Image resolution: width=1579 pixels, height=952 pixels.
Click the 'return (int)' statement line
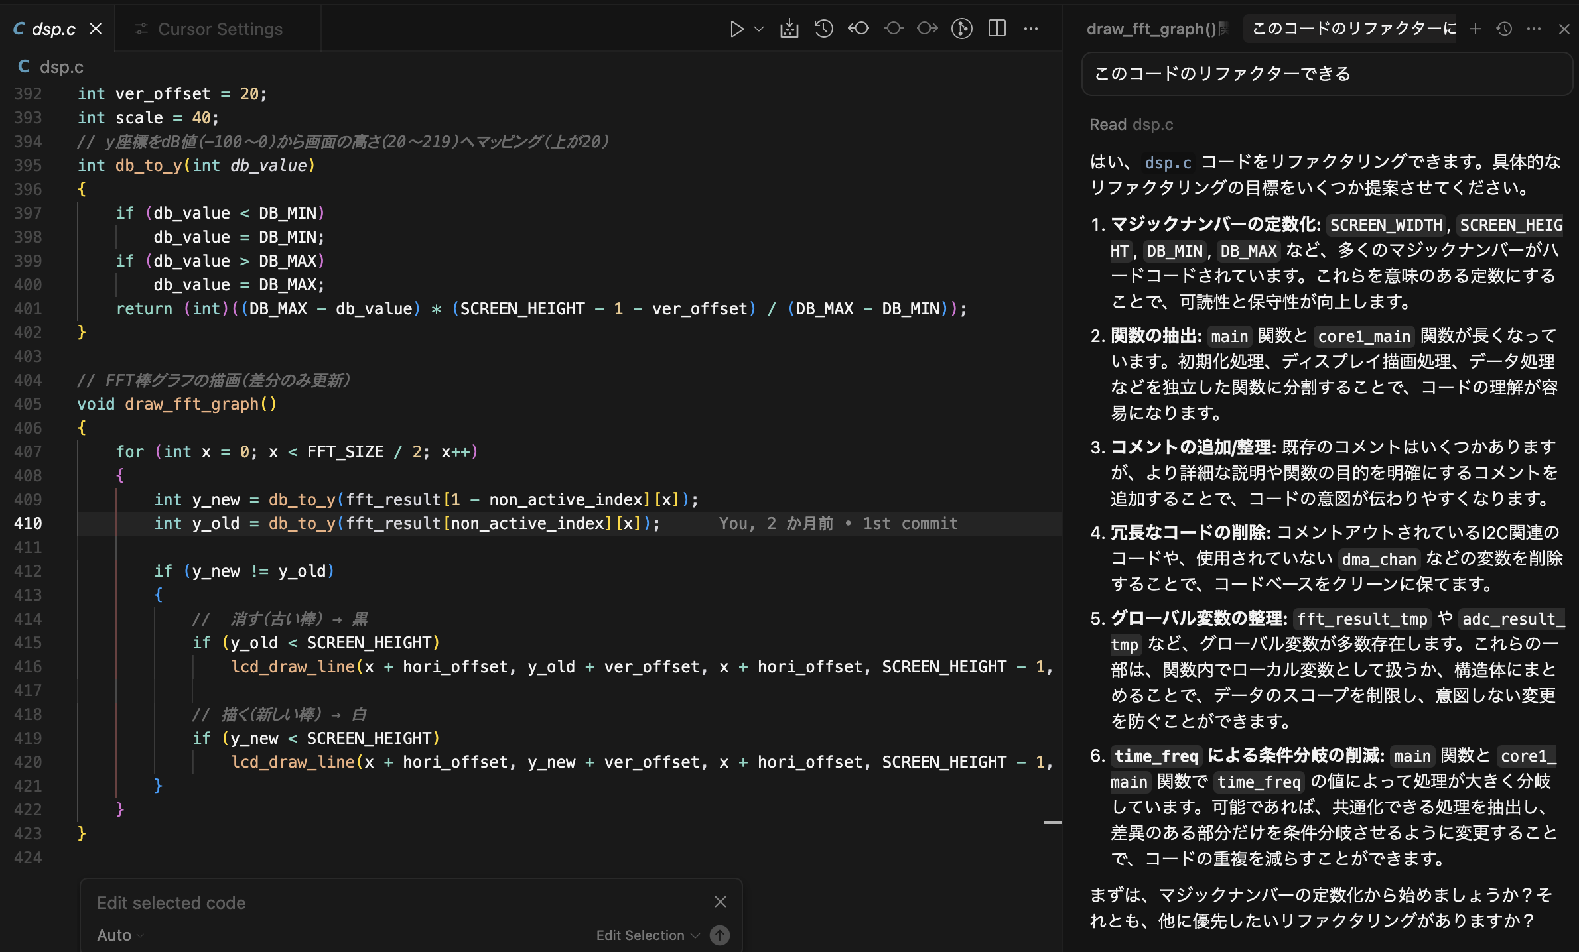point(541,309)
